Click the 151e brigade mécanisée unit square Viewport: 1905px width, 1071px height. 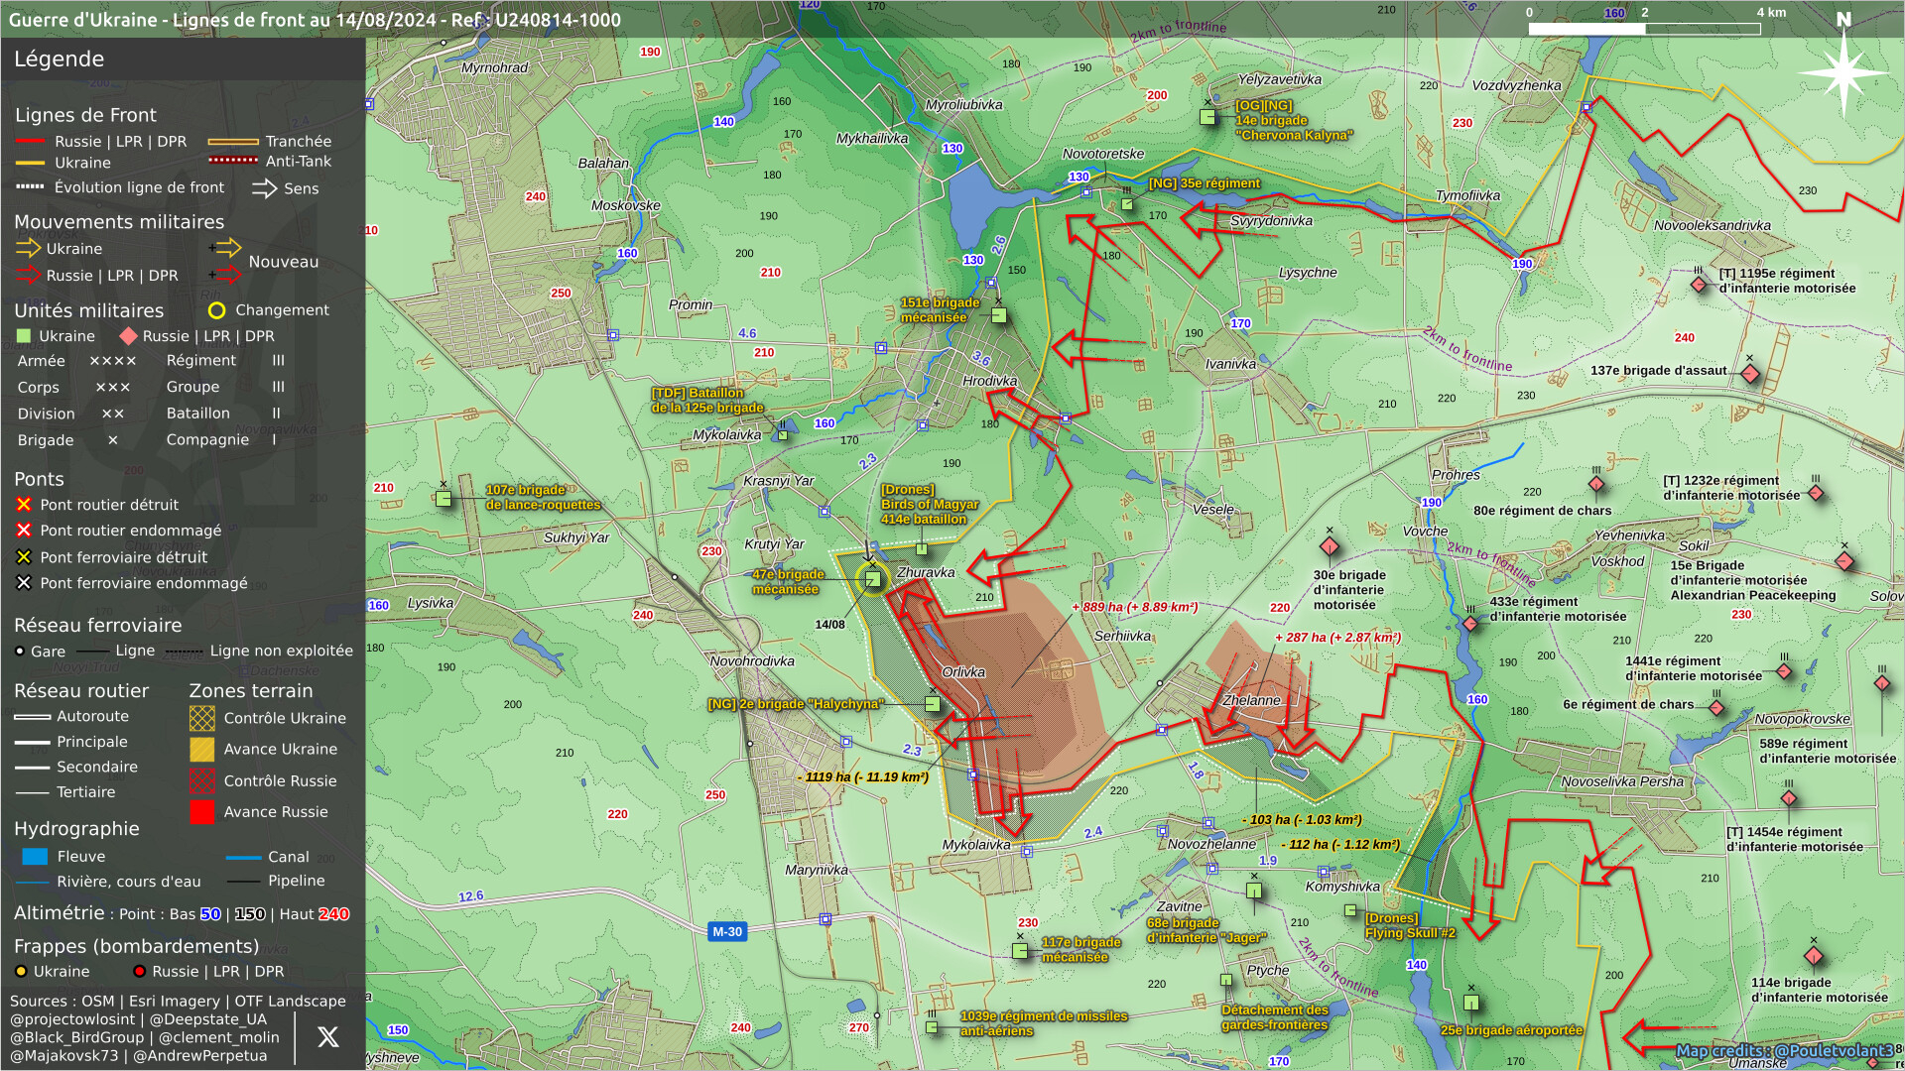coord(999,315)
